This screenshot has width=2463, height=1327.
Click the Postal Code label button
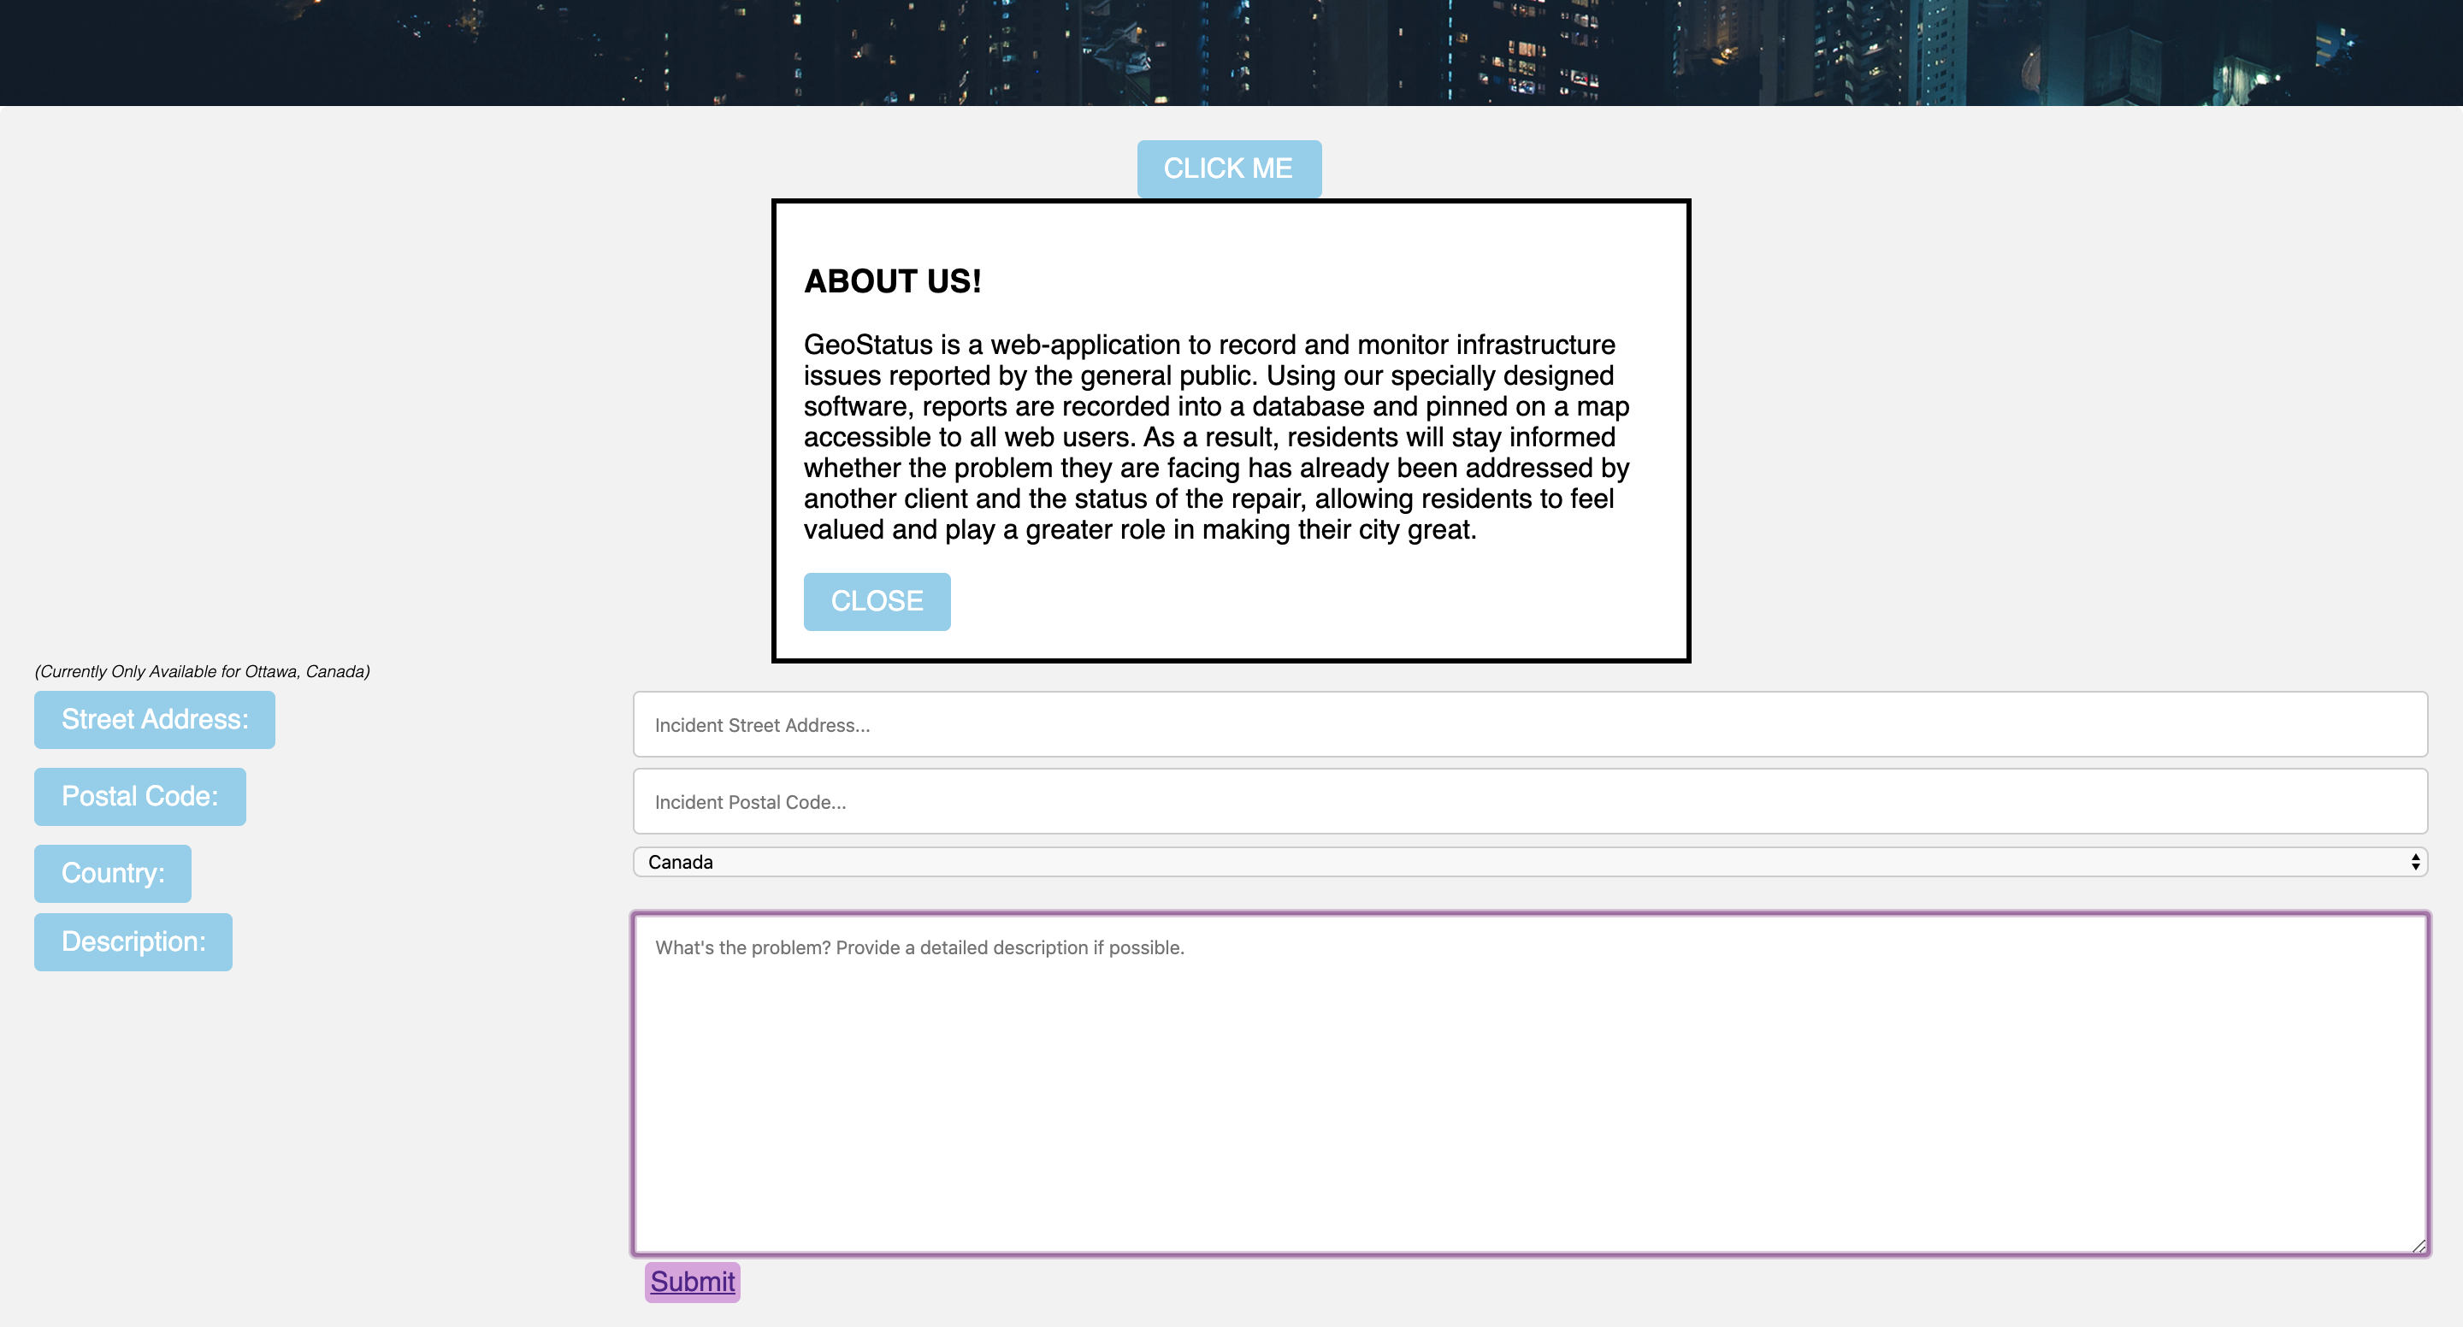click(x=139, y=796)
